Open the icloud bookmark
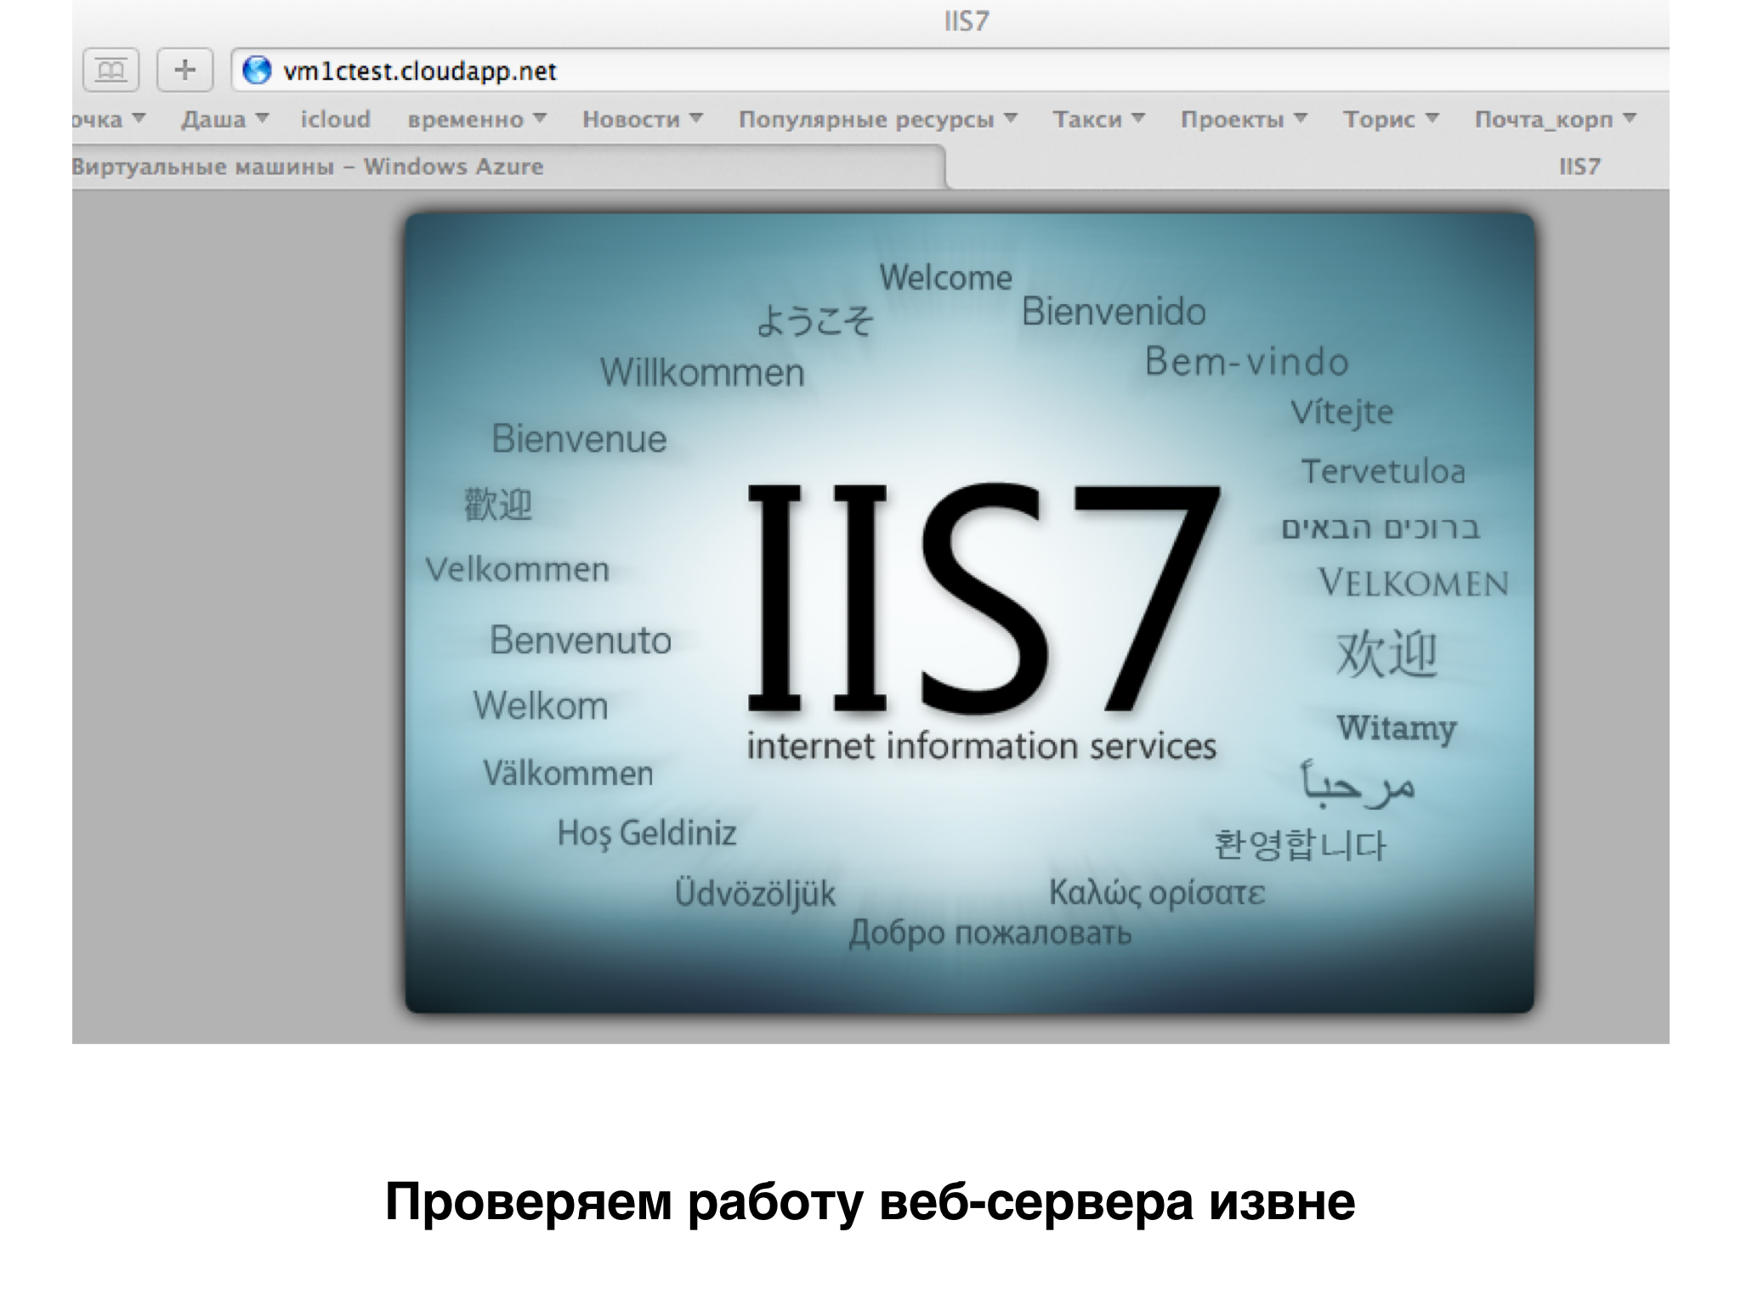This screenshot has height=1305, width=1741. coord(335,119)
